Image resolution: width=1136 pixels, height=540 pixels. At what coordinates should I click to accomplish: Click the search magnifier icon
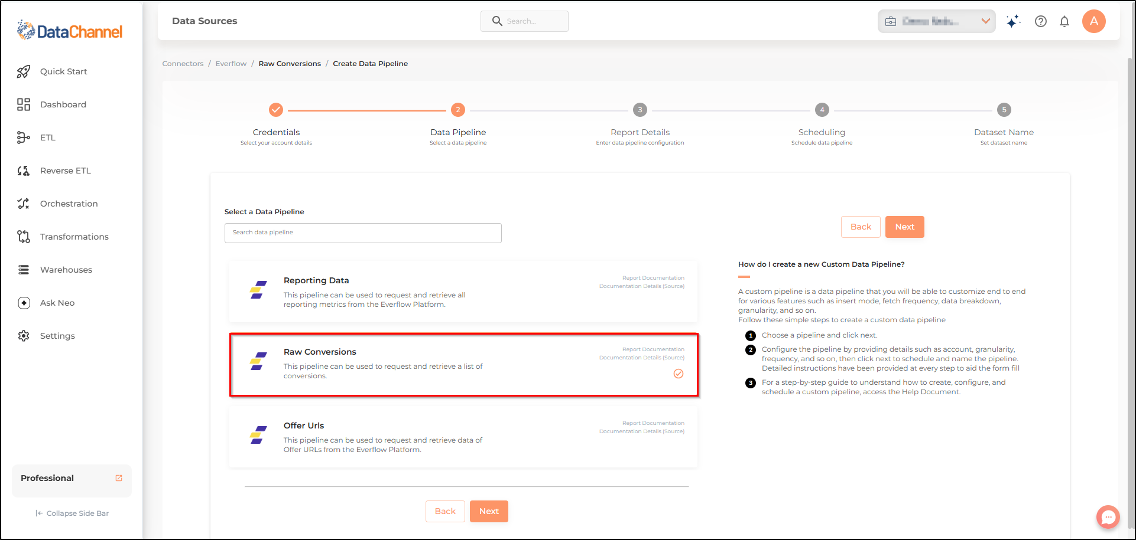tap(497, 21)
